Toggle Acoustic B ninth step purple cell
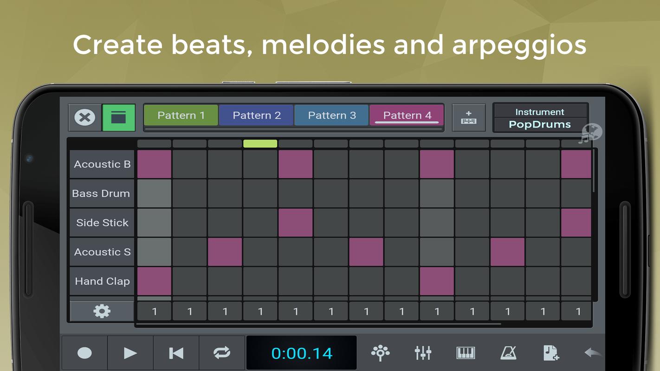The image size is (660, 371). coord(437,164)
